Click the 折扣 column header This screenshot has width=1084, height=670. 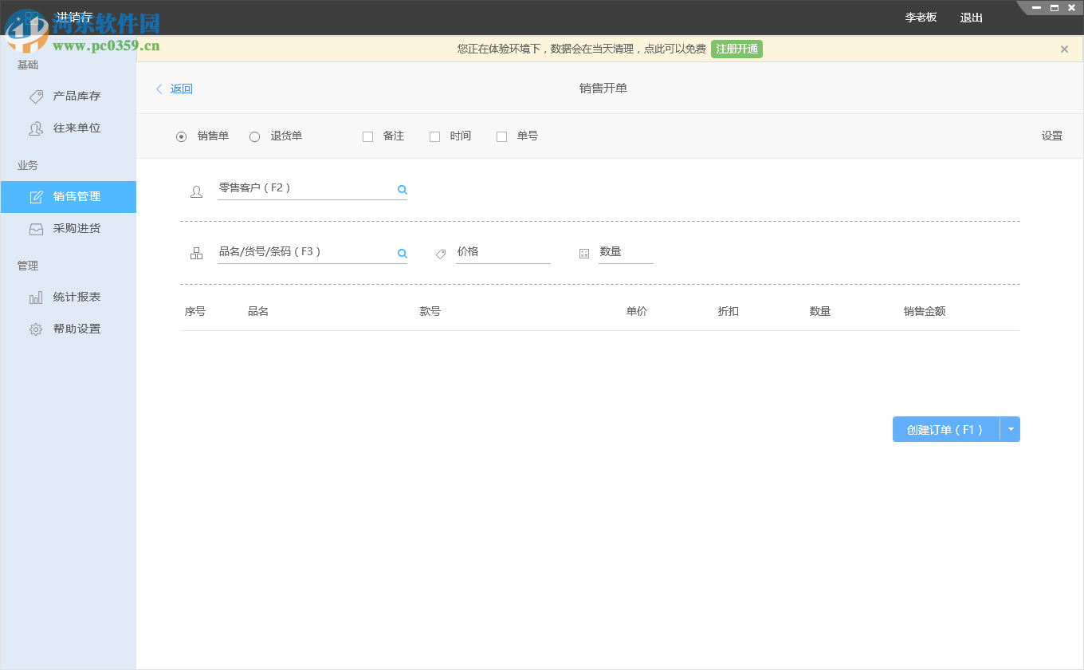tap(729, 312)
